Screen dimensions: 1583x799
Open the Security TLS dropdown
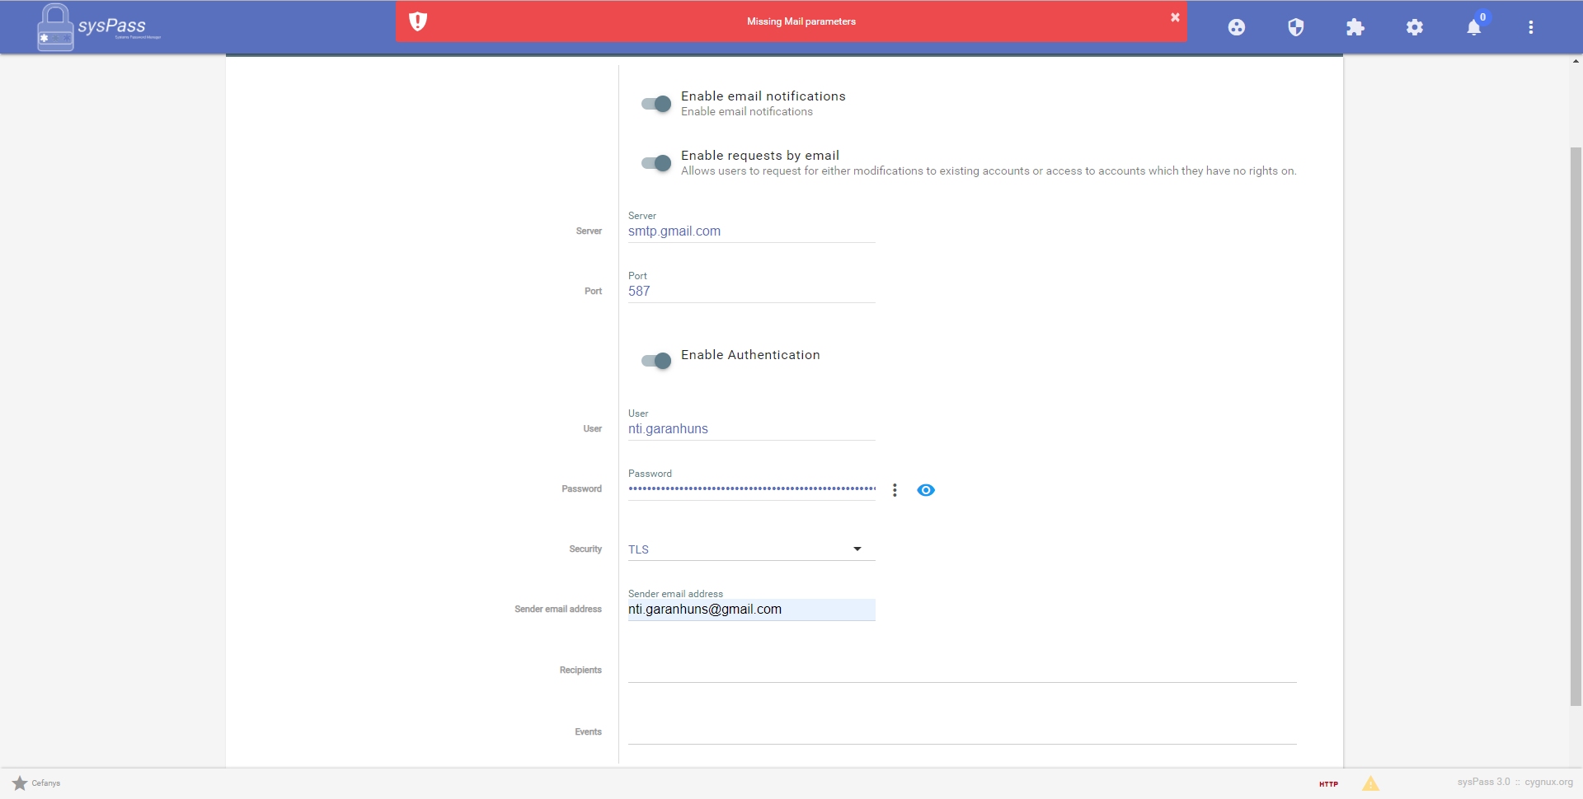tap(751, 549)
